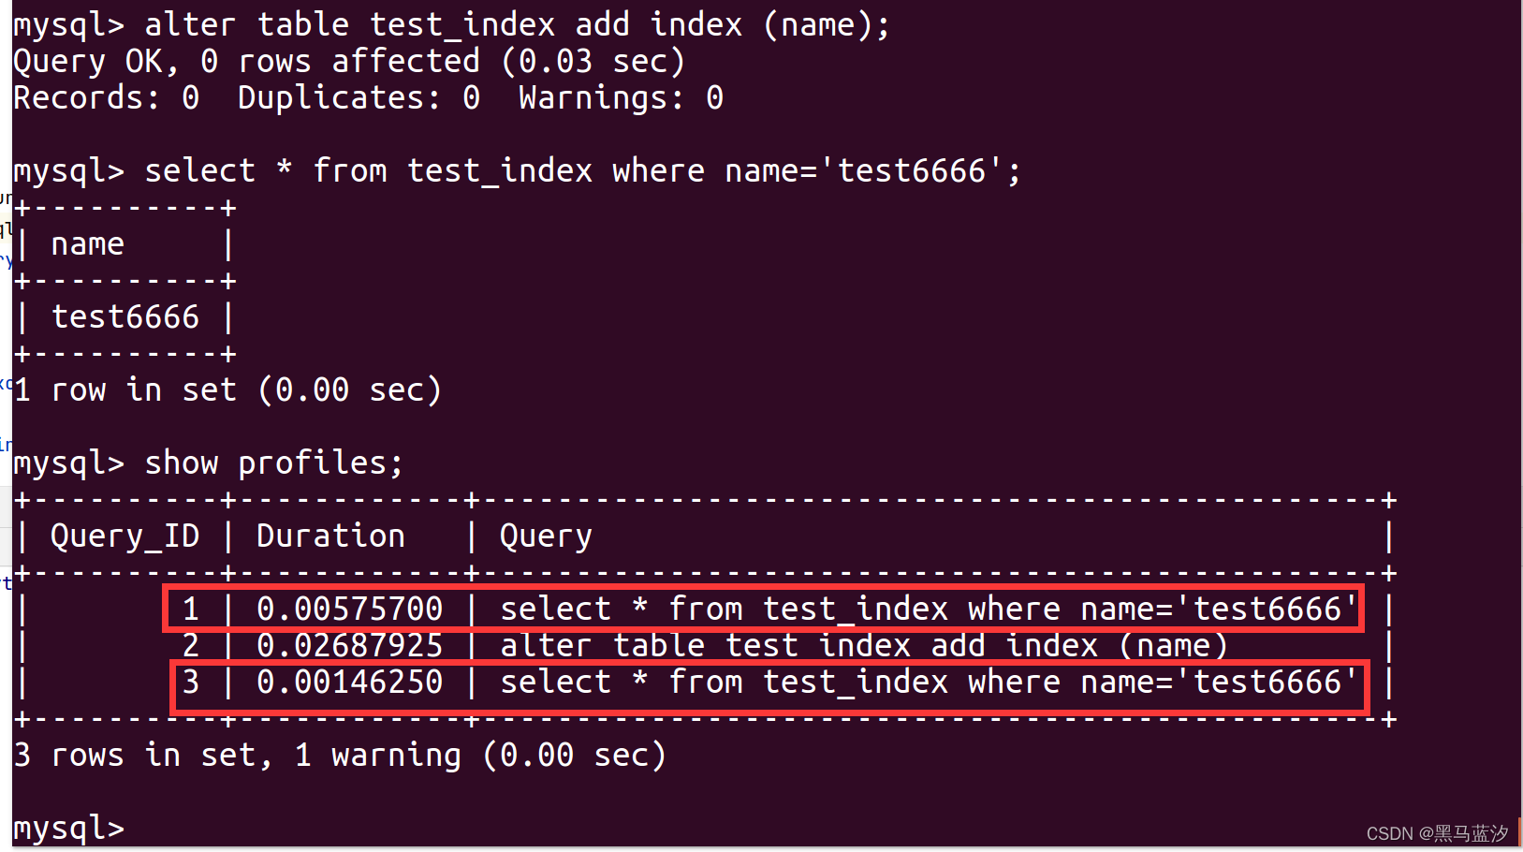Click the Query_ID column header
1523x852 pixels.
pos(124,536)
